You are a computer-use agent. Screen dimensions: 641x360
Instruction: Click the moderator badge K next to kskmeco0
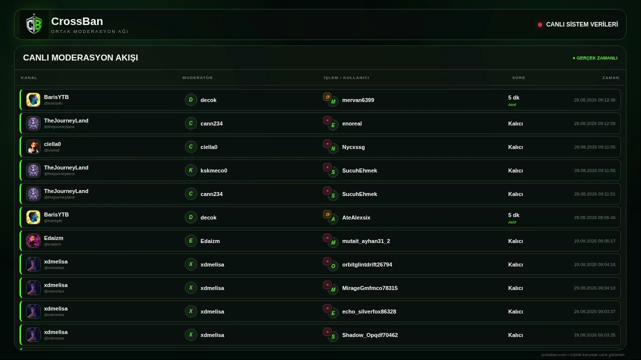pyautogui.click(x=191, y=170)
